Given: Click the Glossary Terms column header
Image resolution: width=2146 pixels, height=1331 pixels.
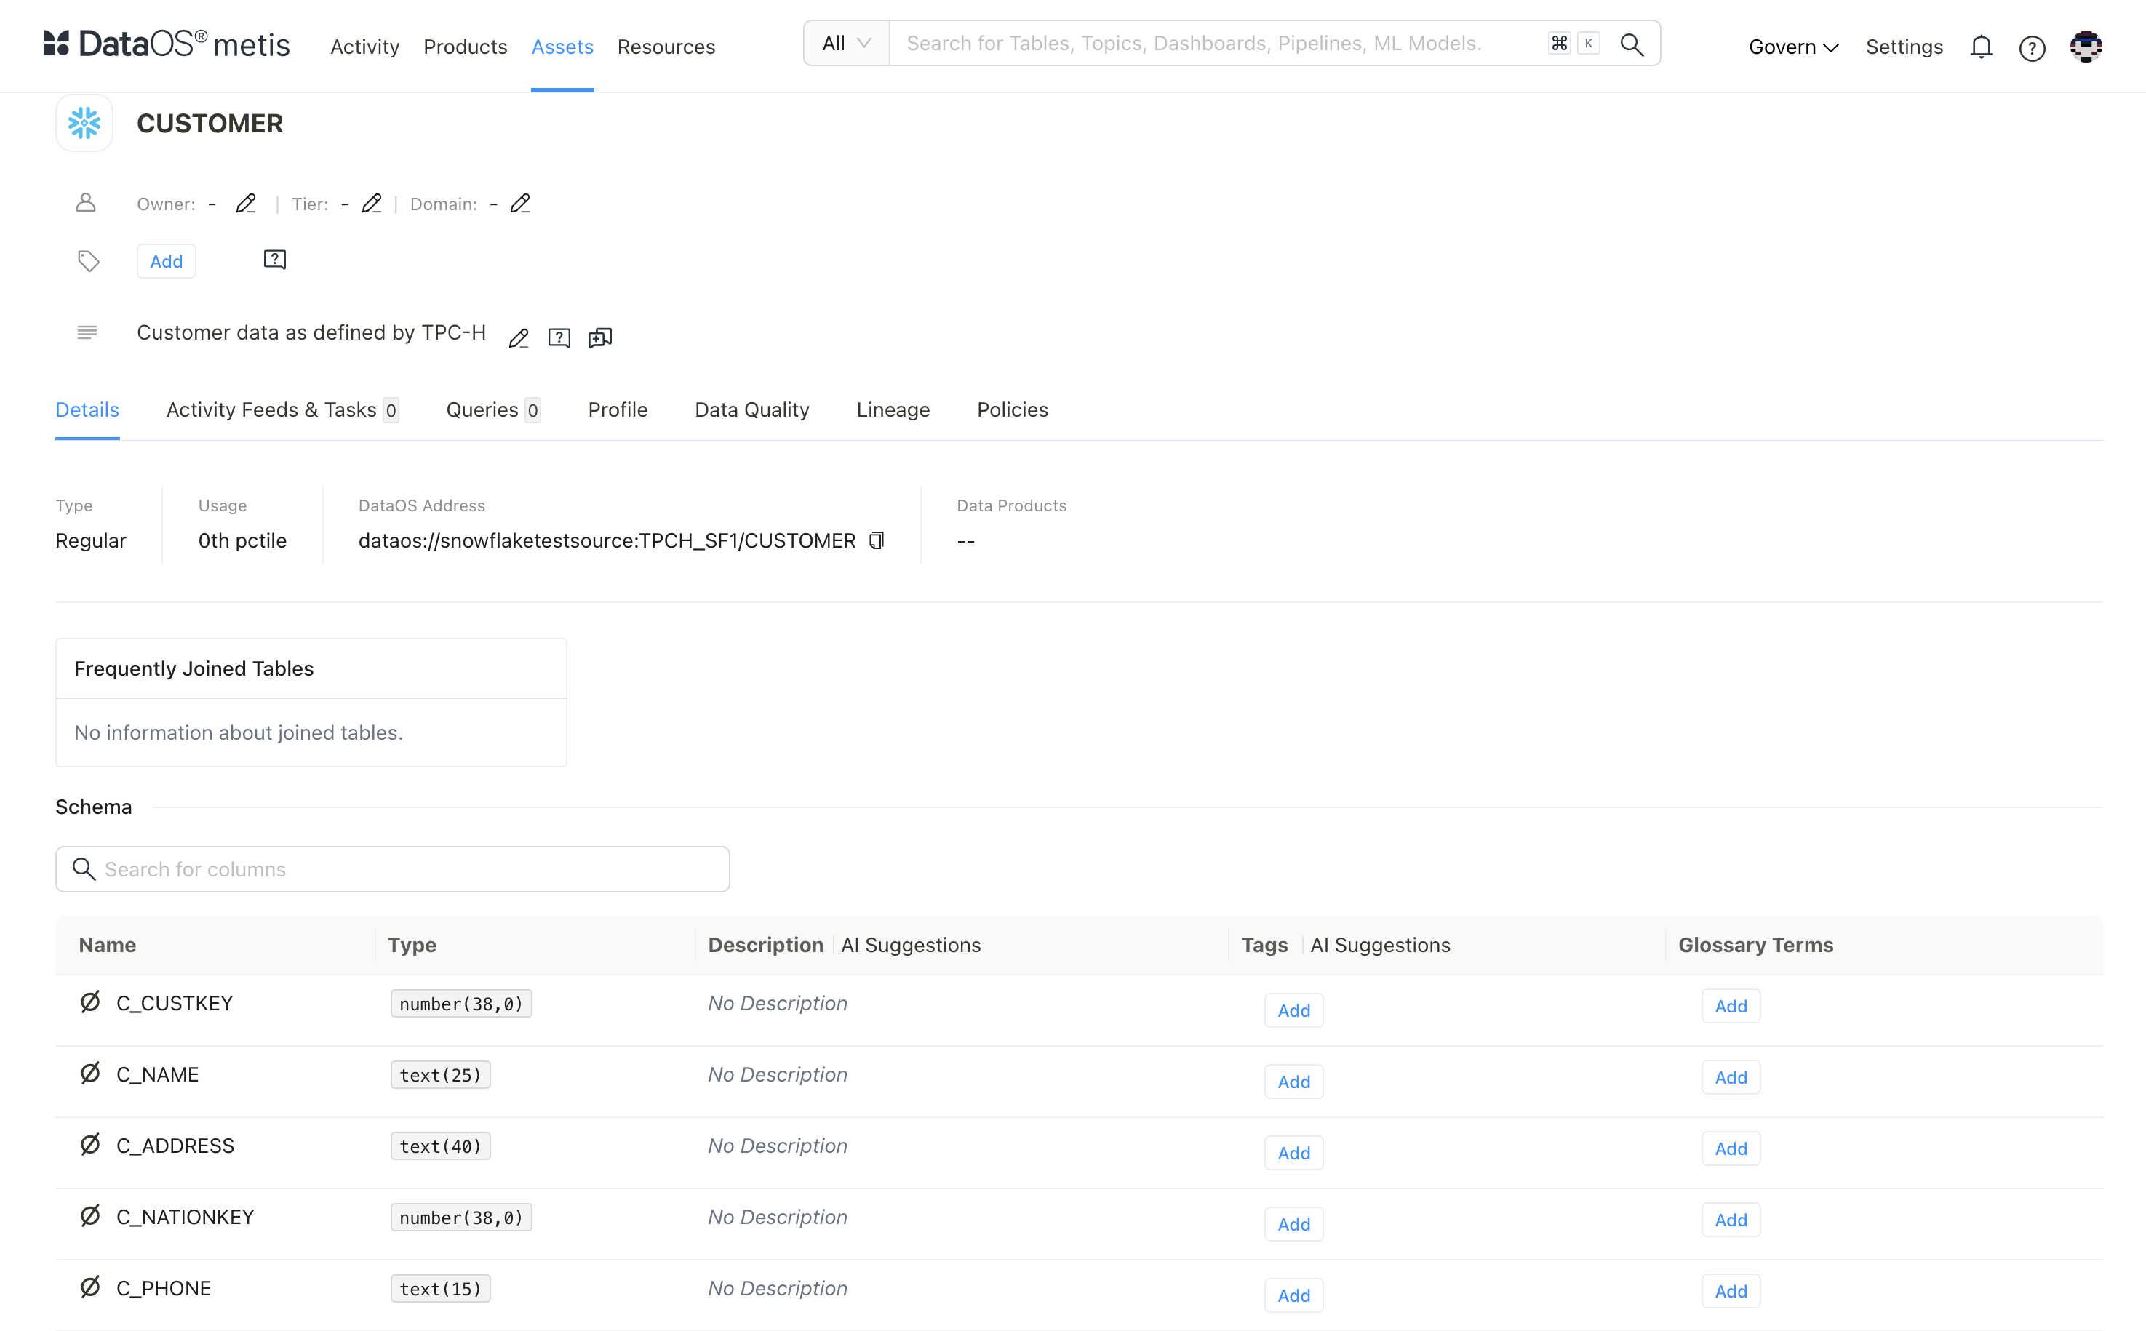Looking at the screenshot, I should (x=1755, y=945).
